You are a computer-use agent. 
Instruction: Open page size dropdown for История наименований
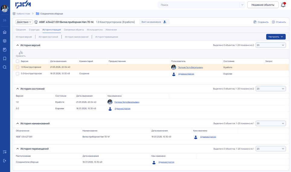[x=270, y=123]
